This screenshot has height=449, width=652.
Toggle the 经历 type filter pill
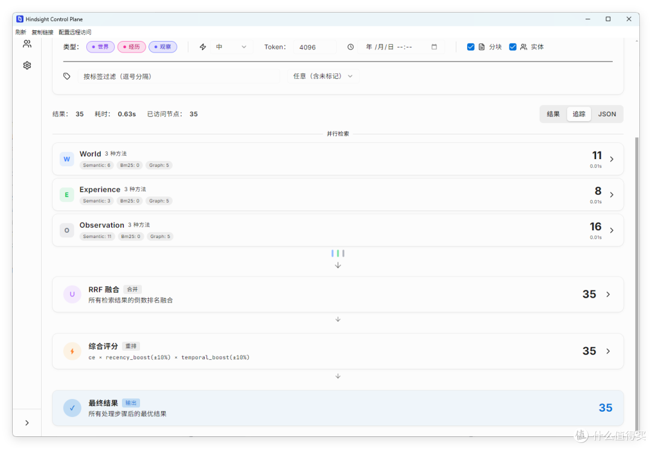tap(132, 47)
